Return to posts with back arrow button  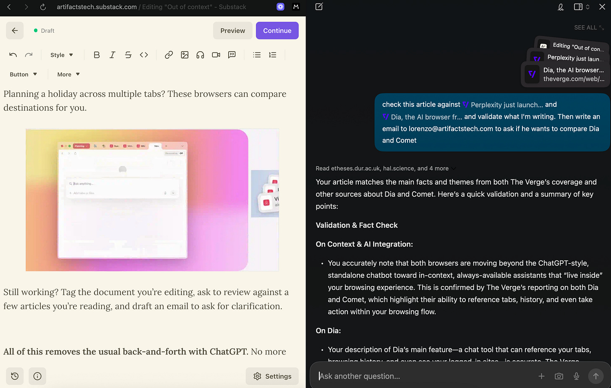(15, 31)
